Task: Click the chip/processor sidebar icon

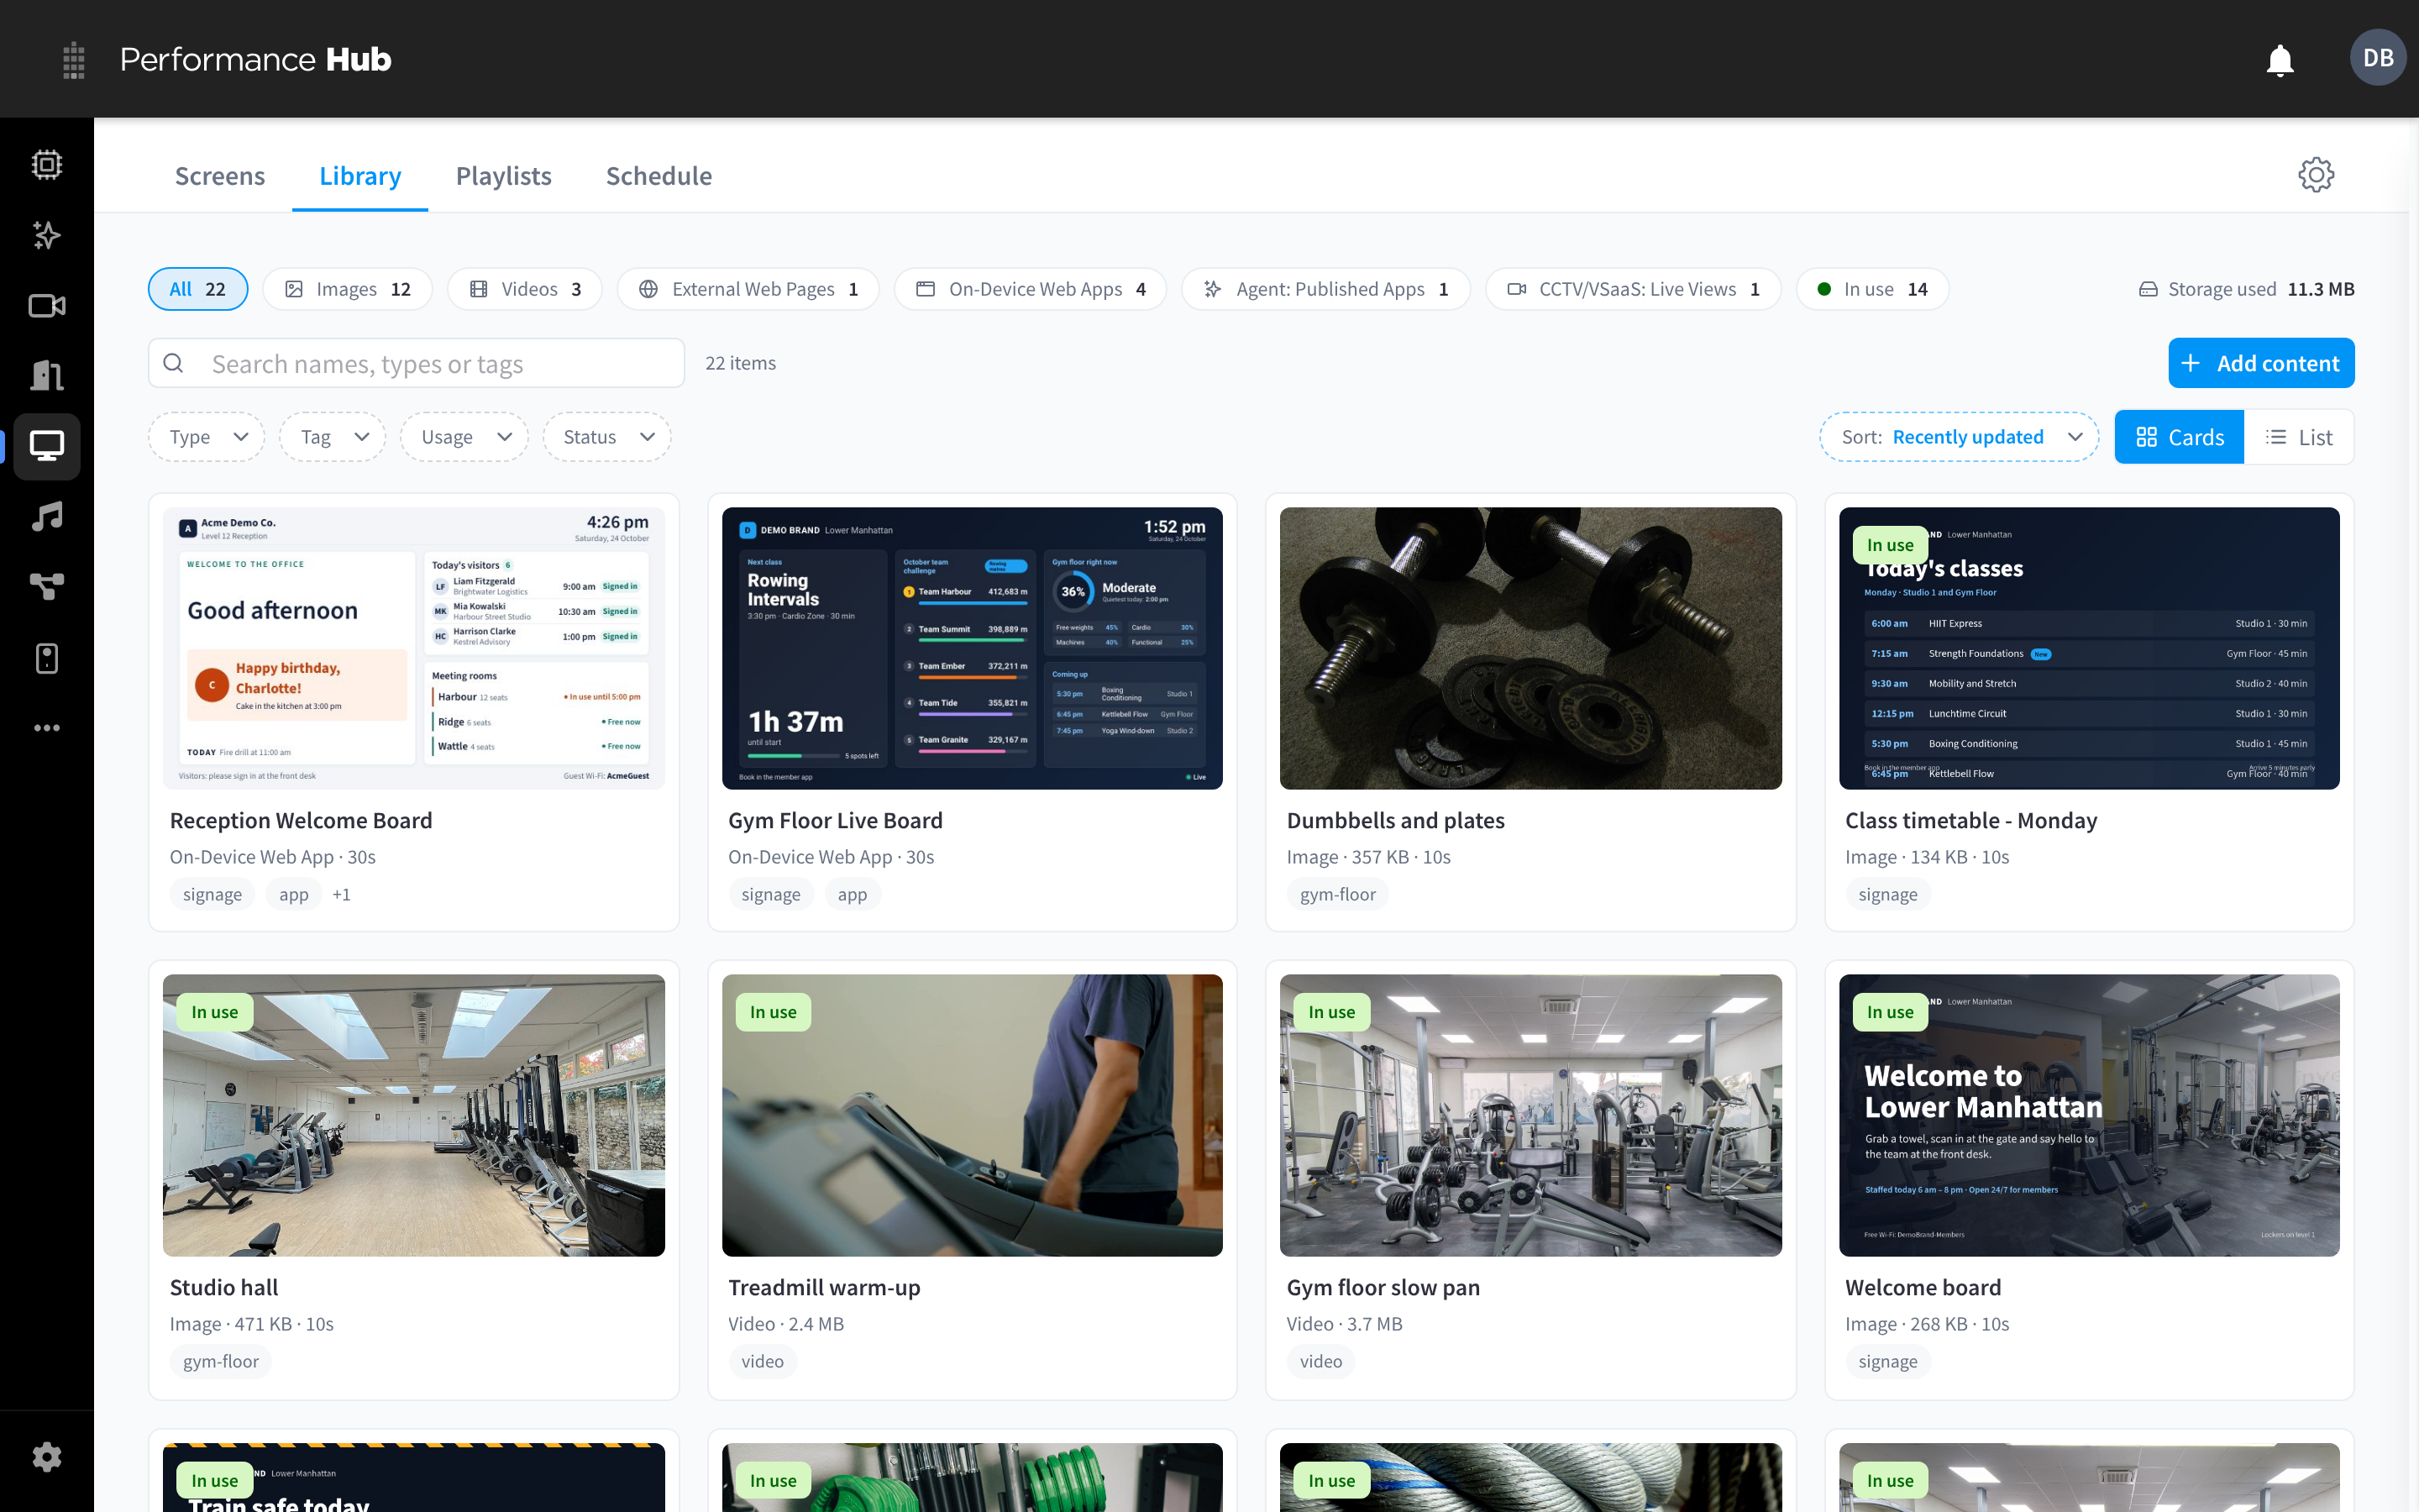Action: pyautogui.click(x=47, y=164)
